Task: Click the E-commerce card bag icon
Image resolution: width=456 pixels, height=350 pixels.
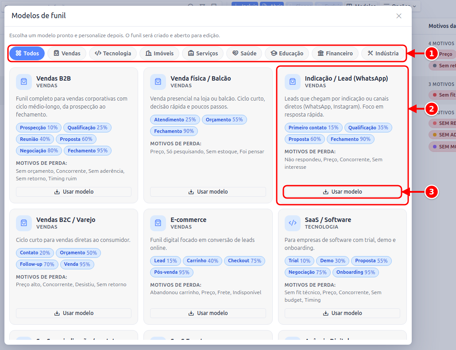Action: pos(158,223)
